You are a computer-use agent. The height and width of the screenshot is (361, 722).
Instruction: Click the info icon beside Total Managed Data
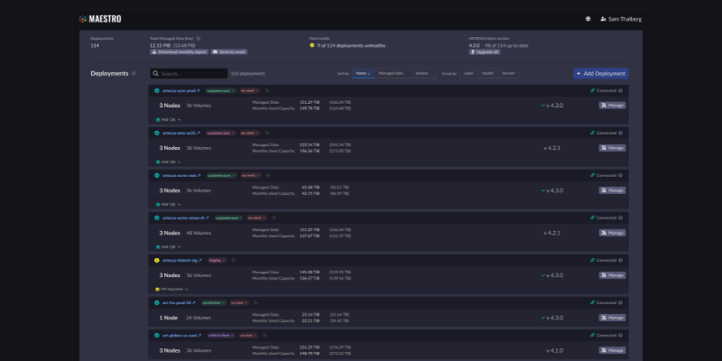pos(199,39)
